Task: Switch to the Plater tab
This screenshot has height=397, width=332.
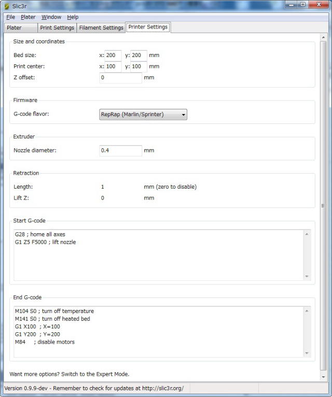Action: (x=21, y=28)
